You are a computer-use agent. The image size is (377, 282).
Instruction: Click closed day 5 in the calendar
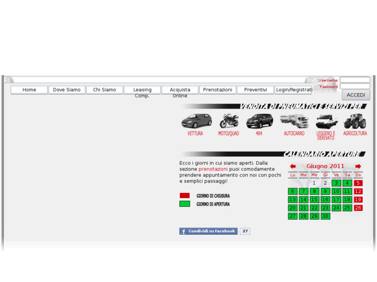tap(358, 183)
